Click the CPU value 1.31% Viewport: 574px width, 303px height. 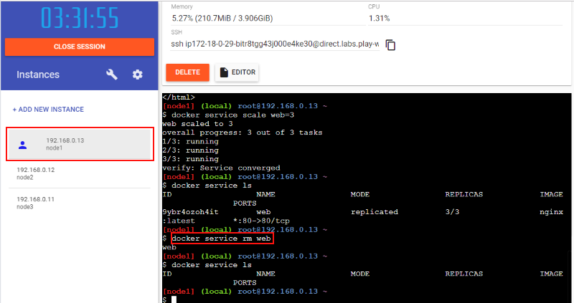(380, 19)
